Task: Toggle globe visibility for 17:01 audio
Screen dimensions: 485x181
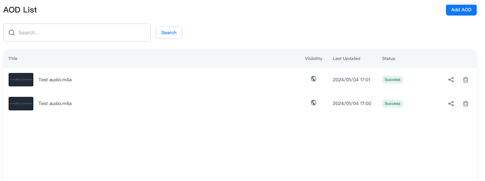Action: (313, 79)
